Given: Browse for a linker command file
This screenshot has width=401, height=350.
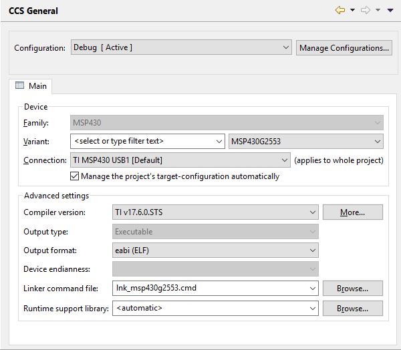Looking at the screenshot, I should (352, 289).
